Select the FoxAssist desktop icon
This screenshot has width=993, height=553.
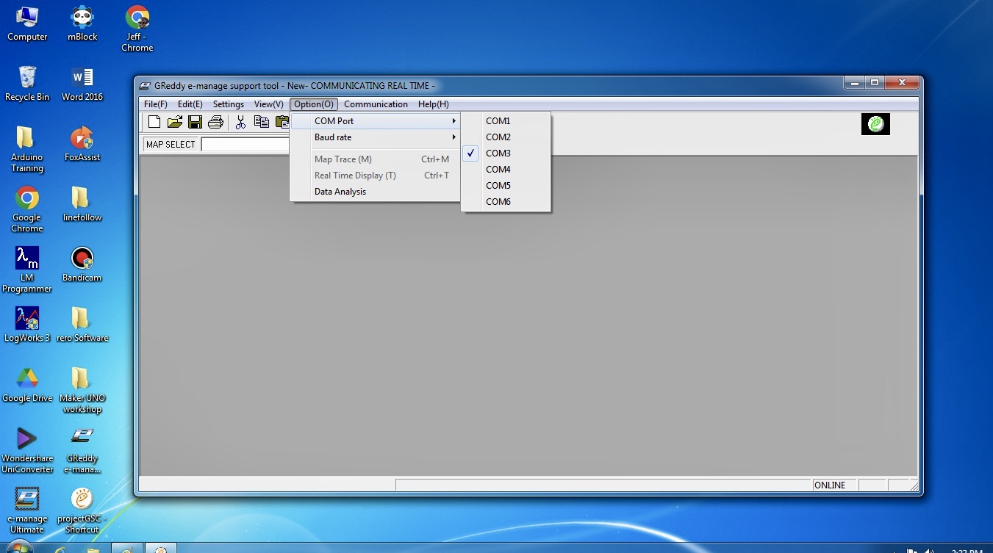82,143
